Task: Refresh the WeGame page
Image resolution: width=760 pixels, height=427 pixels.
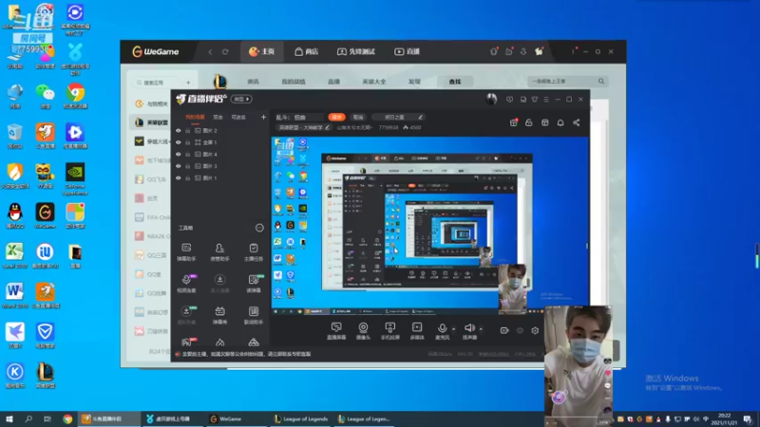Action: click(x=225, y=52)
